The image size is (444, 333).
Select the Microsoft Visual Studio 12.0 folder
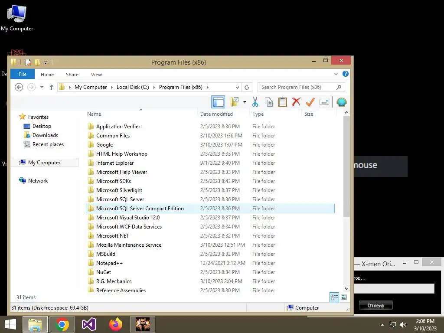(x=210, y=218)
